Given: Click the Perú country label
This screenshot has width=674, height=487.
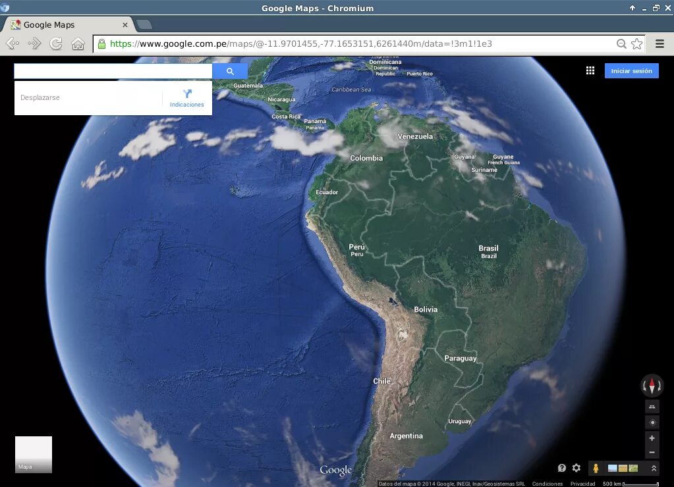Looking at the screenshot, I should [x=357, y=247].
